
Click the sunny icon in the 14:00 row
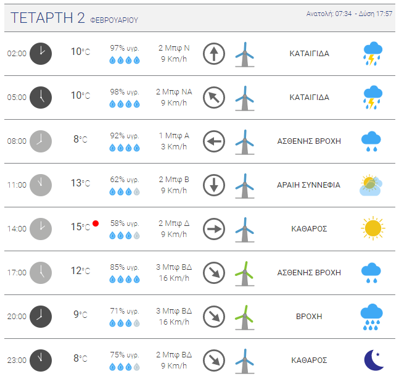click(372, 228)
